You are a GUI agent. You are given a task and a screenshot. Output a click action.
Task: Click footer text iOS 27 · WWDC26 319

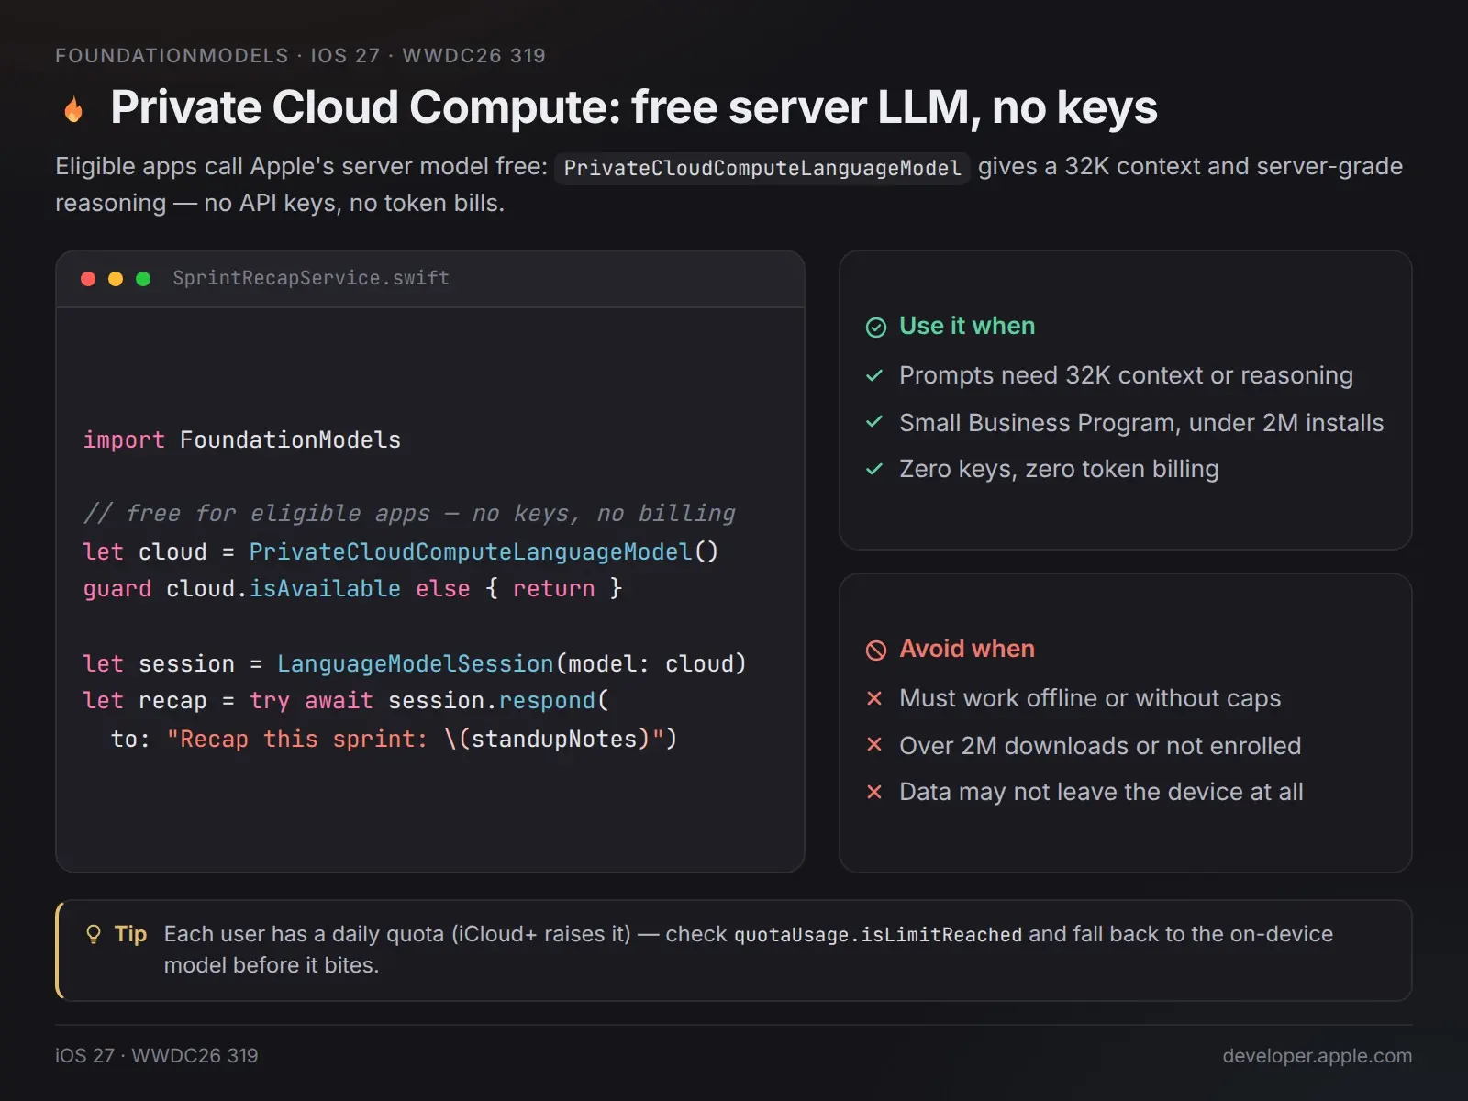[157, 1056]
